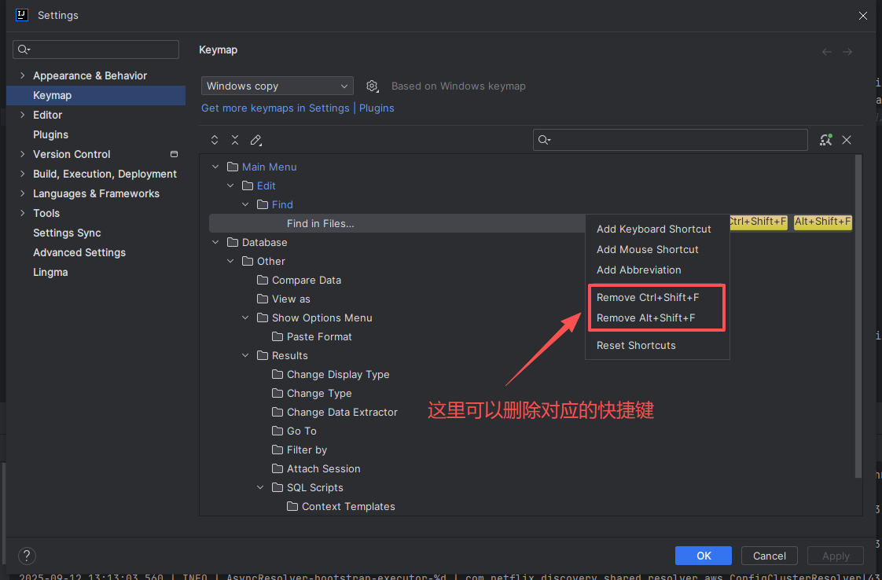Click the OK button

click(703, 556)
